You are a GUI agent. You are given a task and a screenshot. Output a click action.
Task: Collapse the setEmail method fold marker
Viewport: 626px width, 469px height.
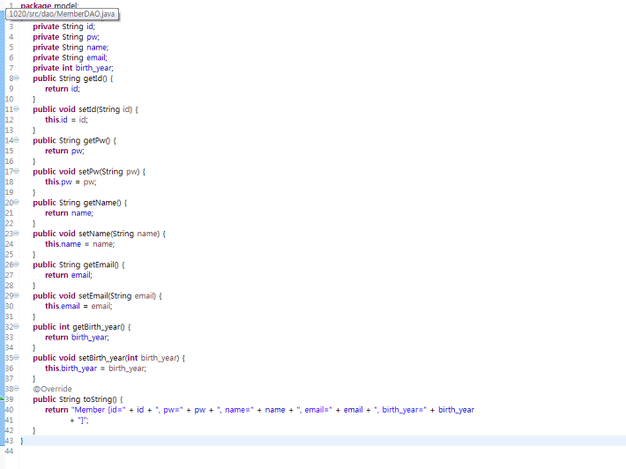[x=17, y=295]
